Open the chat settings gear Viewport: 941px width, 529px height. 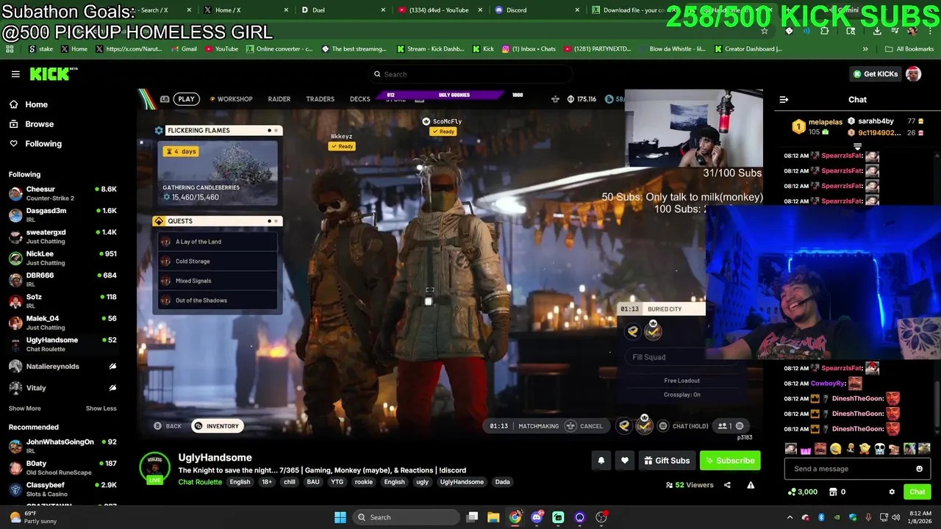click(892, 492)
